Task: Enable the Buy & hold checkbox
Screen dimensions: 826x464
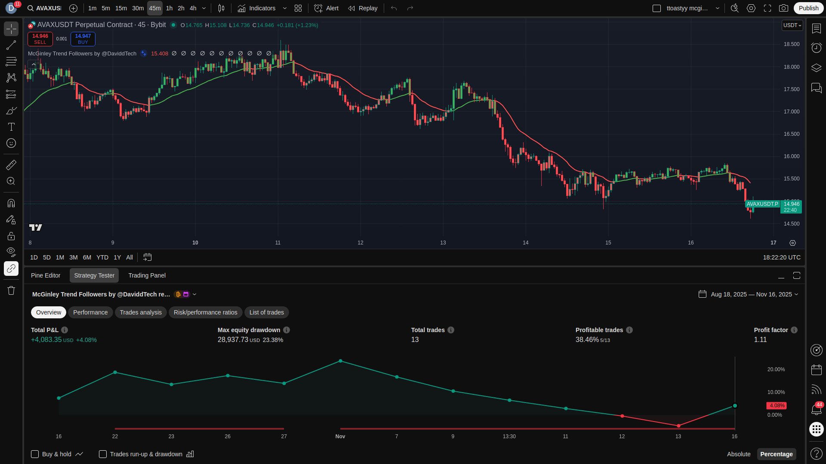Action: click(35, 454)
